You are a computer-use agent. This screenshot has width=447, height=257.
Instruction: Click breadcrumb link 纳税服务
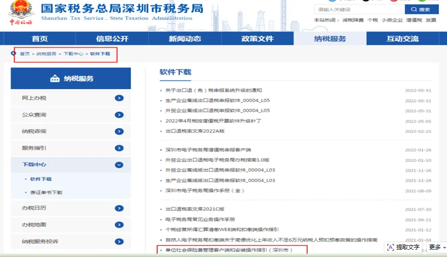tap(46, 54)
